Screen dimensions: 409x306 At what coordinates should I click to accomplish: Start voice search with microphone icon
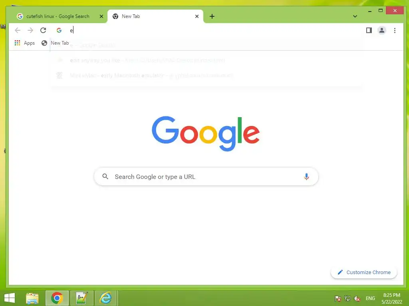point(306,177)
